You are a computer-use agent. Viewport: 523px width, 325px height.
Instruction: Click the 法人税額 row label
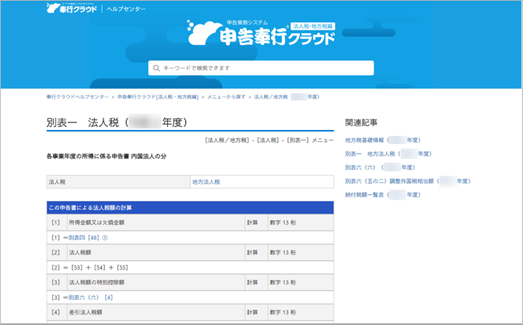(x=80, y=253)
